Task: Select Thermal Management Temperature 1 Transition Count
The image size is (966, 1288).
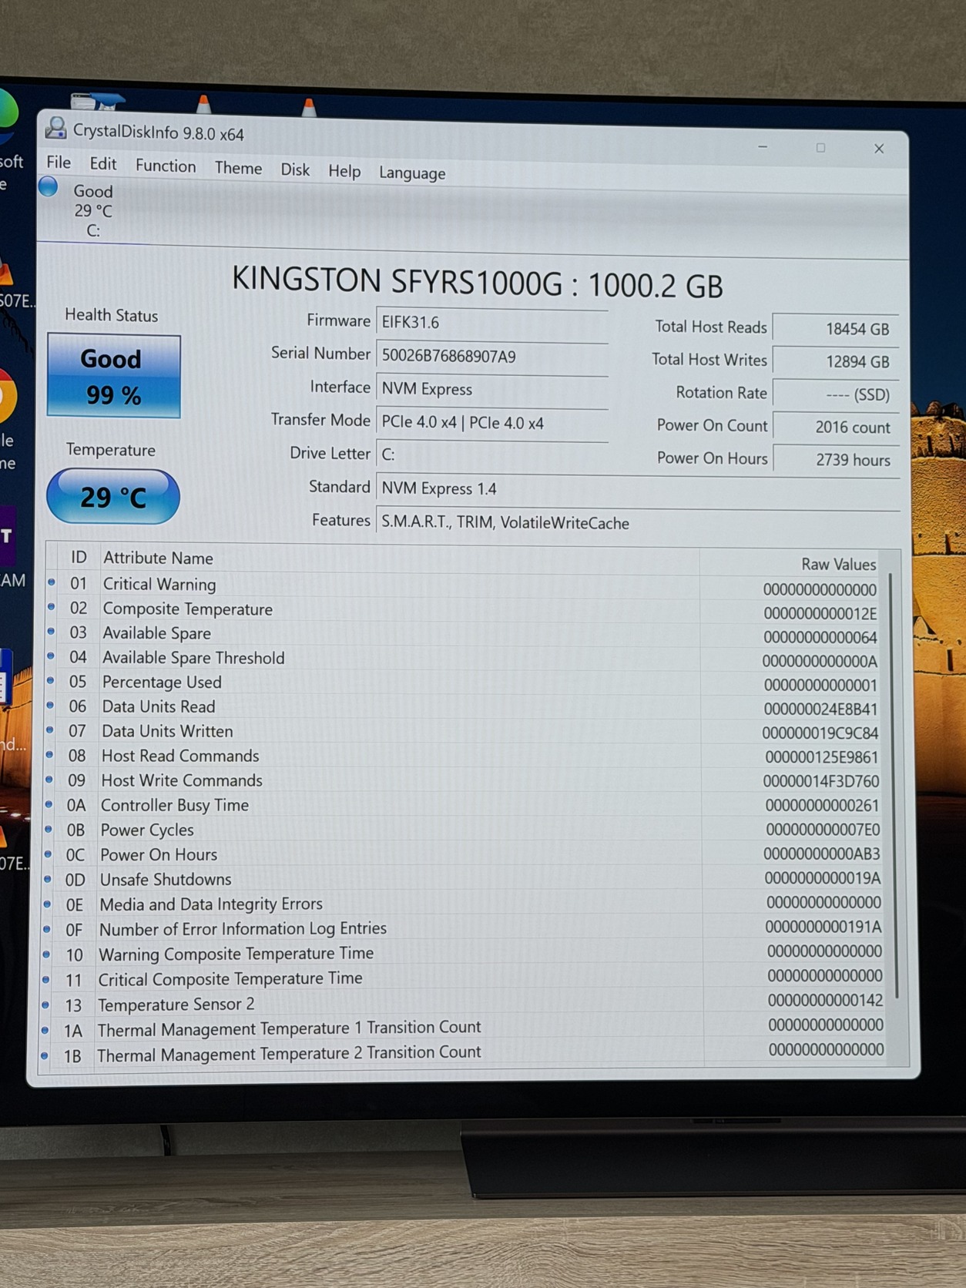Action: point(462,1028)
